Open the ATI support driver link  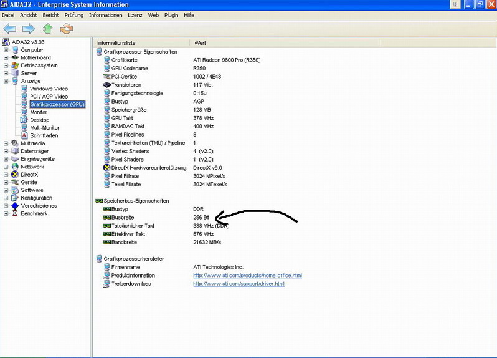(x=239, y=283)
